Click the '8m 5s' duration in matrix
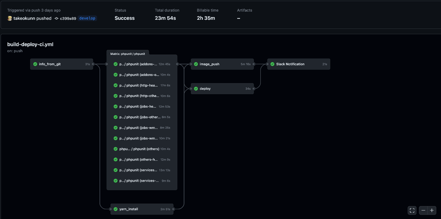This screenshot has width=441, height=219. [166, 117]
